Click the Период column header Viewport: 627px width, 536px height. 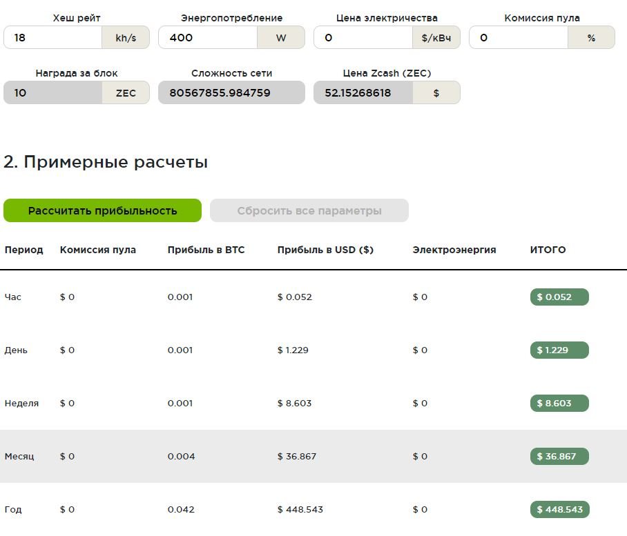(x=23, y=250)
